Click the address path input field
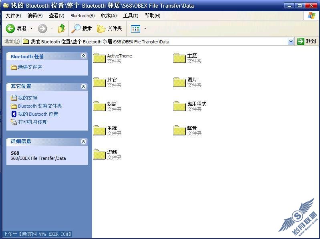The height and width of the screenshot is (239, 320). [155, 41]
